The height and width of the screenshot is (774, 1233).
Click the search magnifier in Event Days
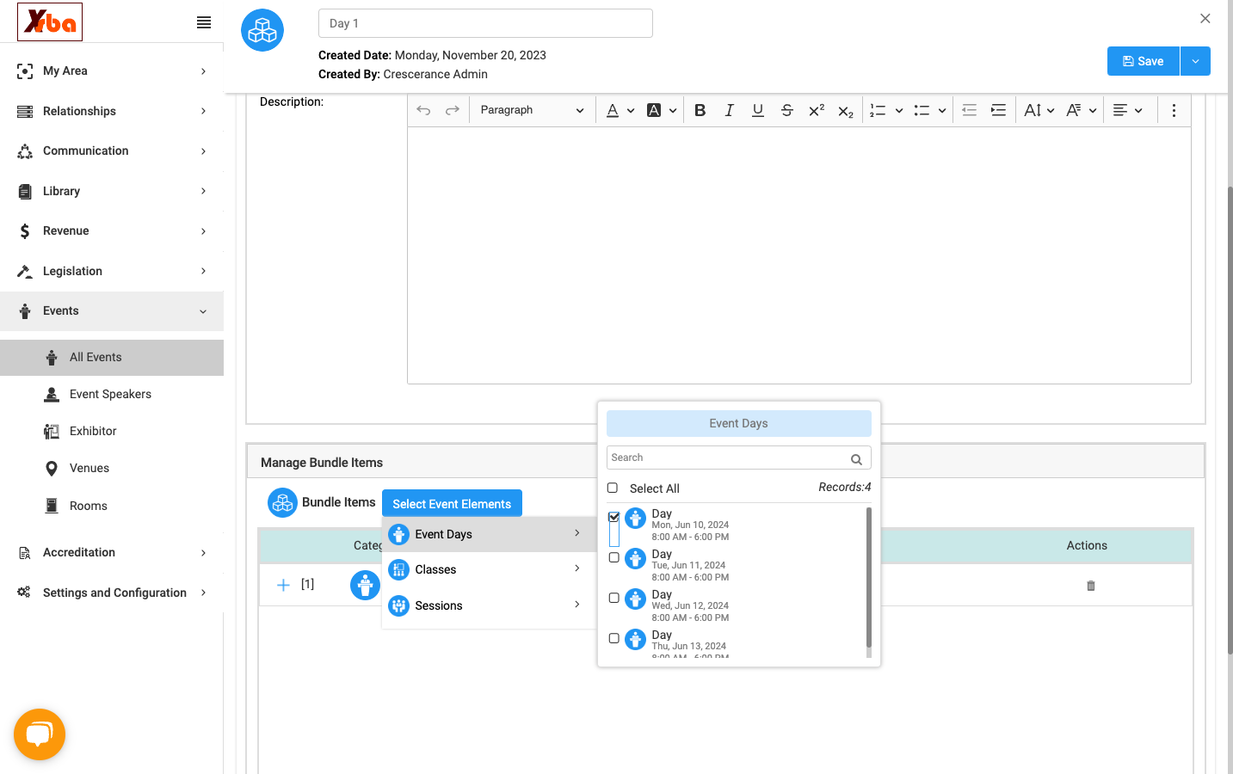856,459
